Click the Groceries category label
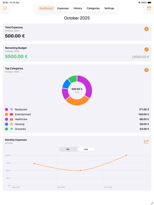This screenshot has width=154, height=205. pos(20,129)
